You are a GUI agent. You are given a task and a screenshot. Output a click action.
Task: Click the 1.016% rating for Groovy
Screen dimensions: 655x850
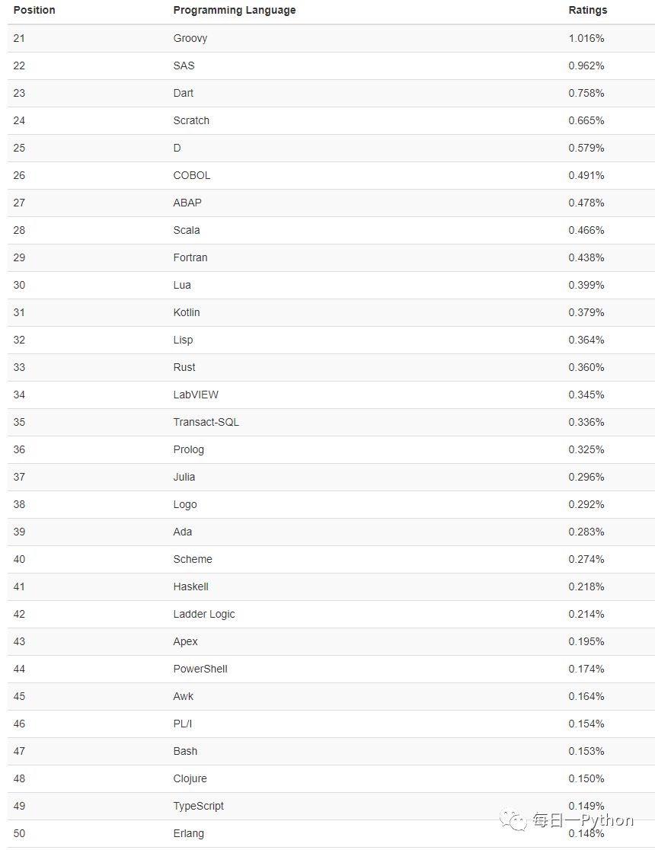[586, 39]
